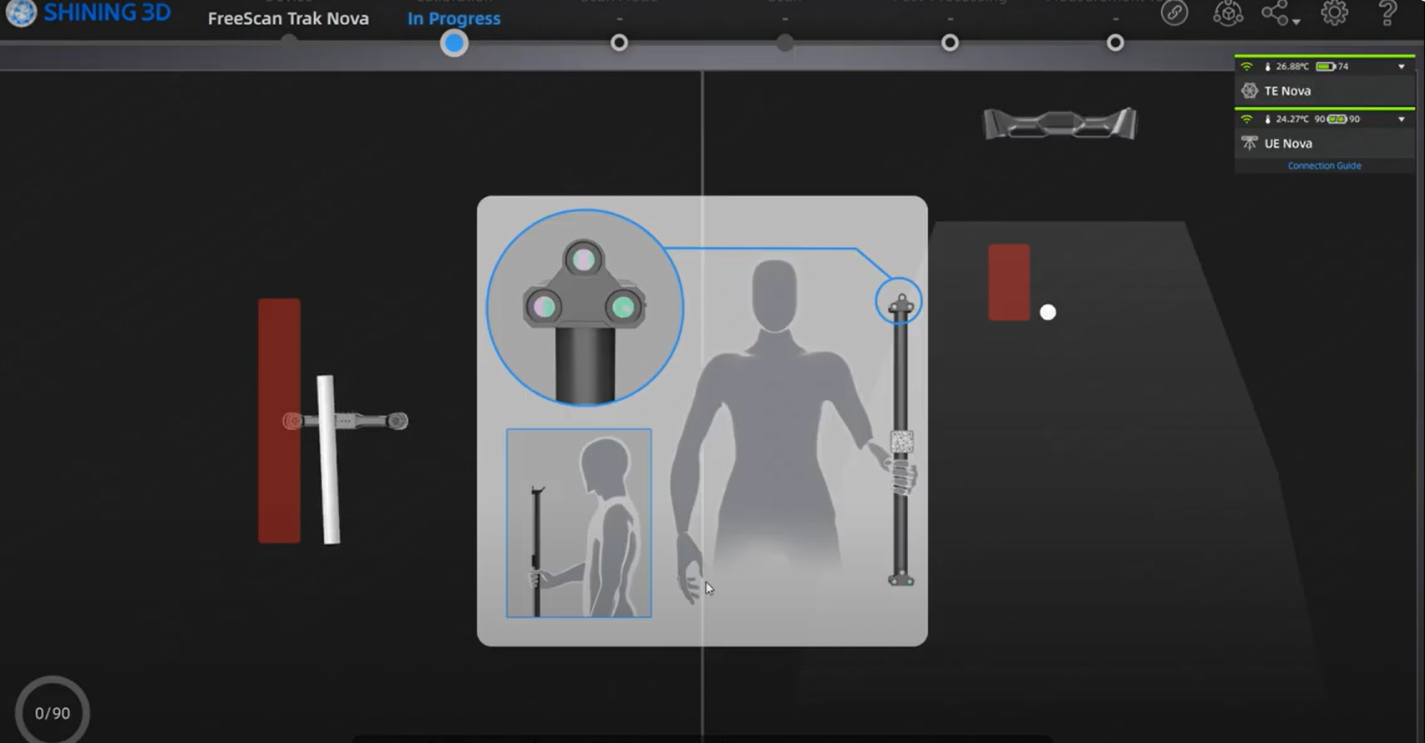Click the UE Nova dual battery icon
1425x743 pixels.
click(x=1336, y=119)
